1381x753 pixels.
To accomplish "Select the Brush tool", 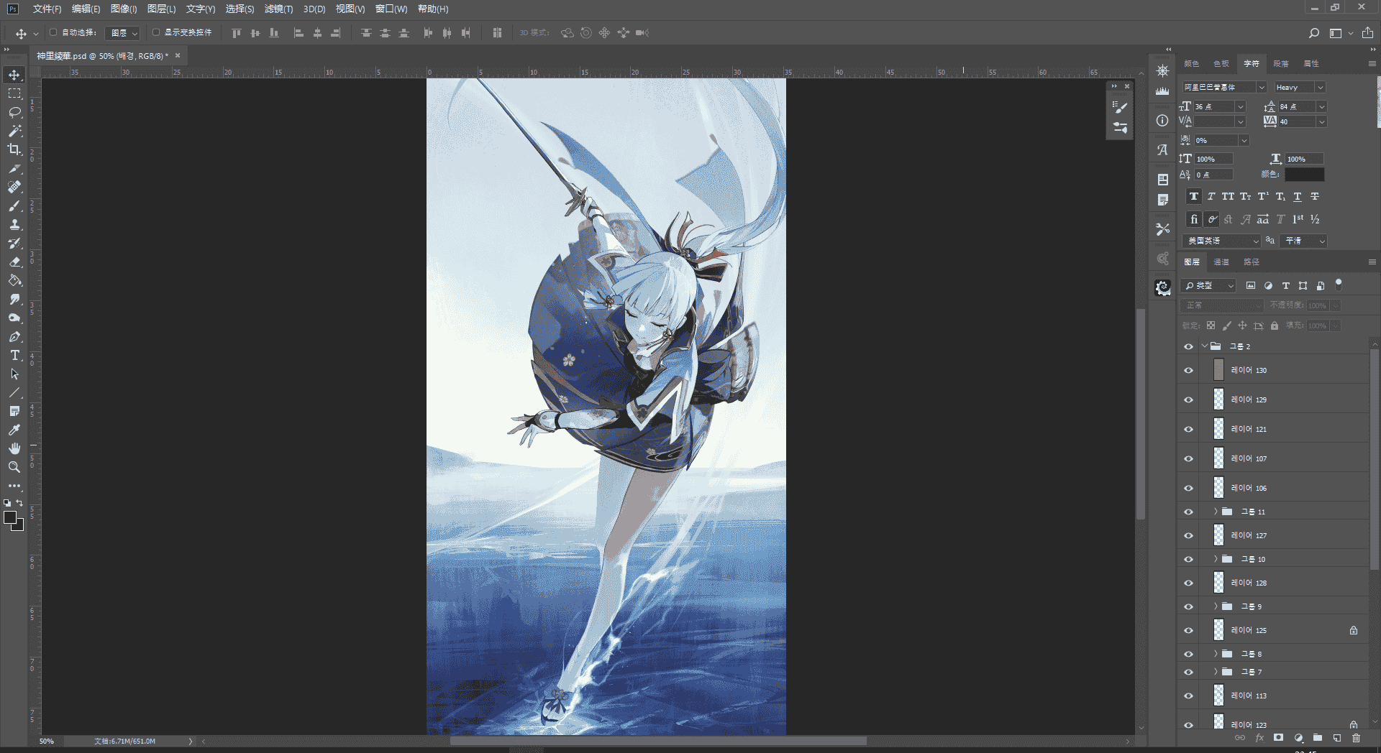I will click(x=14, y=205).
